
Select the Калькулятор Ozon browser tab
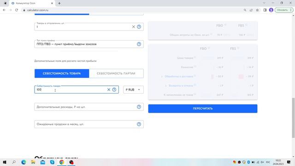[x=32, y=3]
